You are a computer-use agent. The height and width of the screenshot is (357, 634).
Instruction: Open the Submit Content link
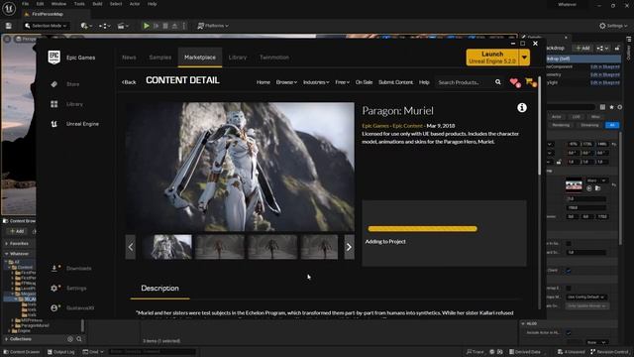click(x=396, y=82)
